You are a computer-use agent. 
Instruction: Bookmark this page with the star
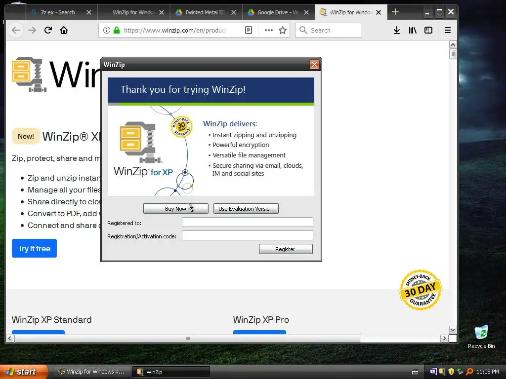(283, 30)
